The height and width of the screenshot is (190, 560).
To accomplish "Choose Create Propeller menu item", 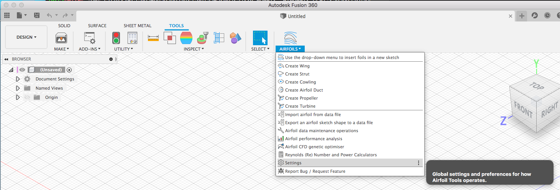I will pos(349,98).
